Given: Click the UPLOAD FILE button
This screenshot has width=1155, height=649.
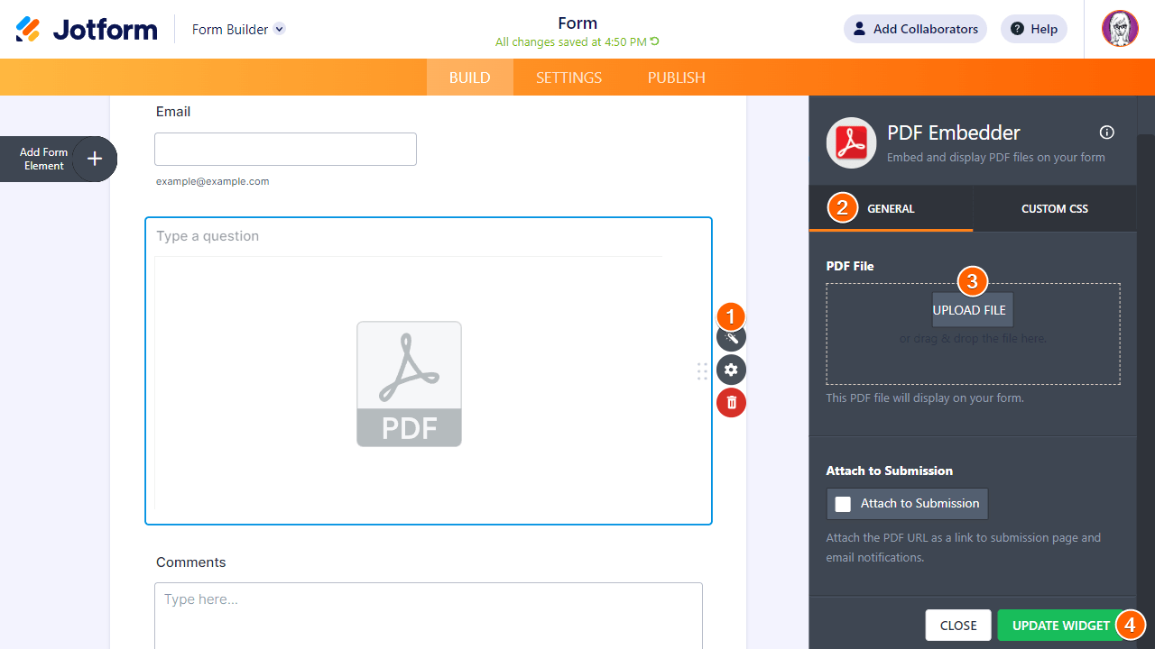Looking at the screenshot, I should click(971, 309).
